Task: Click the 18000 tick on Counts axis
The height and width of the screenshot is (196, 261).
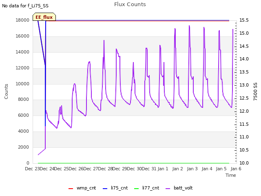Action: click(22, 20)
